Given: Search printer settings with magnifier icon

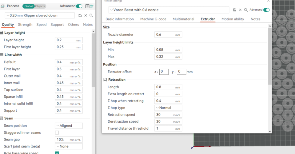Looking at the screenshot, I should [x=246, y=10].
